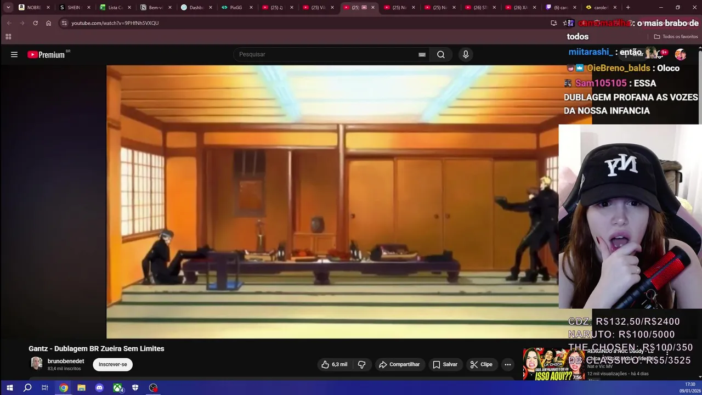Close the SHEIN tab
Screen dimensions: 702x395
tap(89, 8)
